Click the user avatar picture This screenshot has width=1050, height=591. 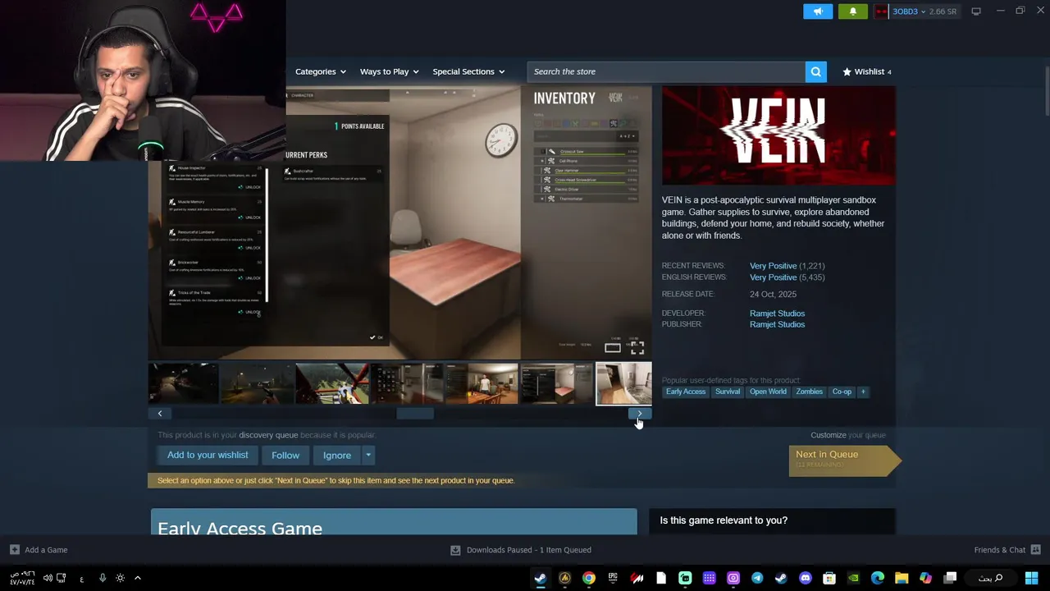tap(881, 11)
